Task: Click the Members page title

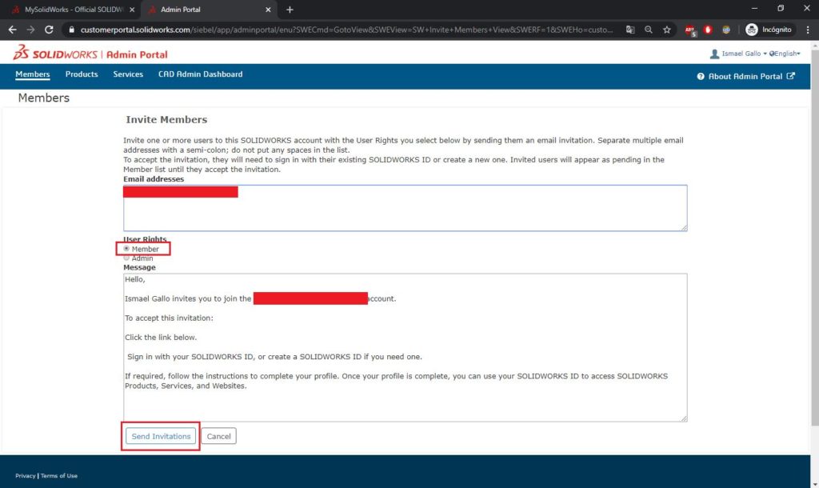Action: coord(44,98)
